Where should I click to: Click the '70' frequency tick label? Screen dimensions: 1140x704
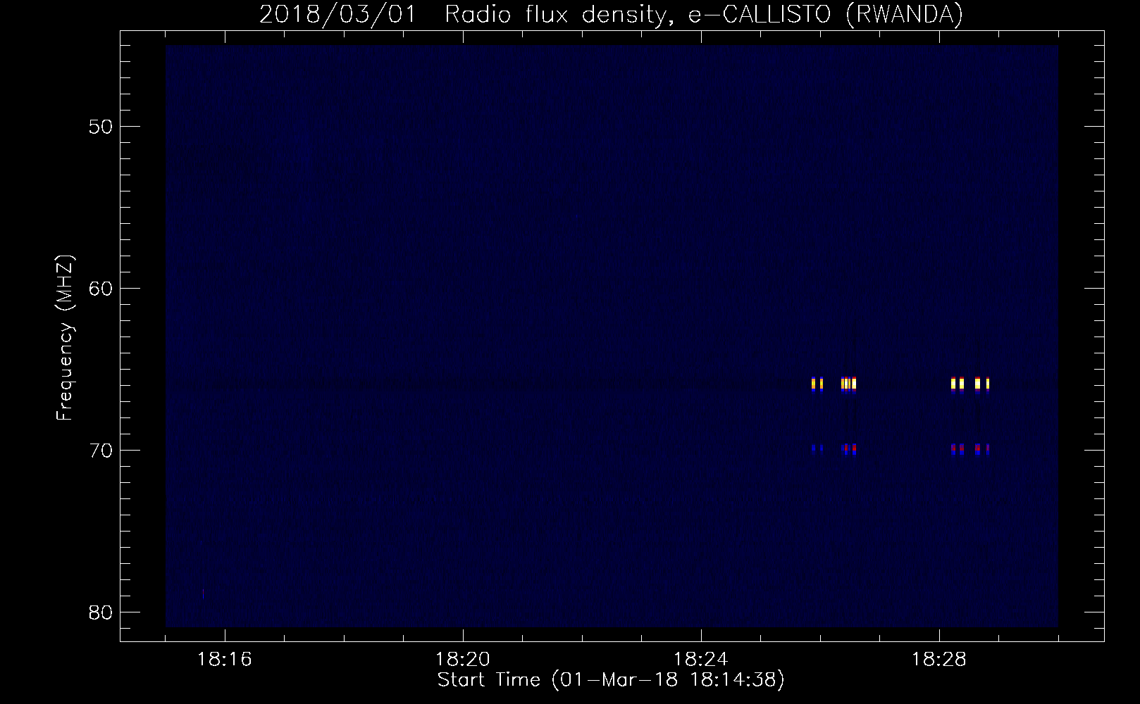(x=101, y=451)
